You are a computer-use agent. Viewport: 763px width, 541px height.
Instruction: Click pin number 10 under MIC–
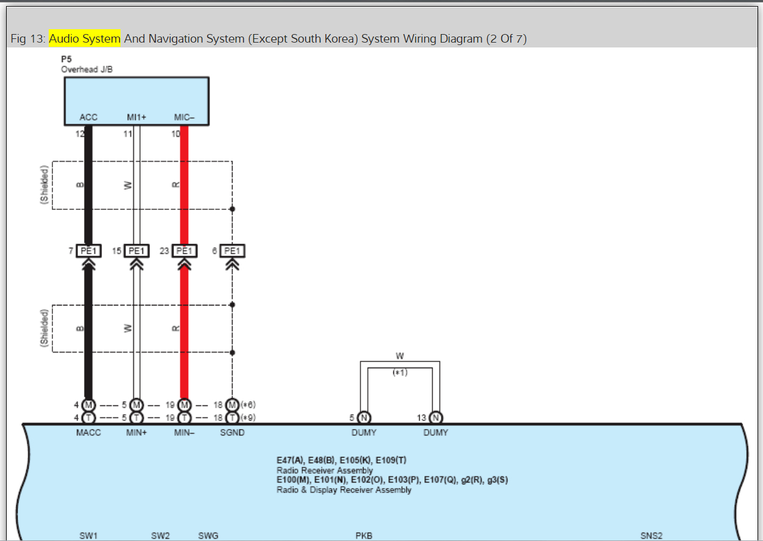pos(176,134)
